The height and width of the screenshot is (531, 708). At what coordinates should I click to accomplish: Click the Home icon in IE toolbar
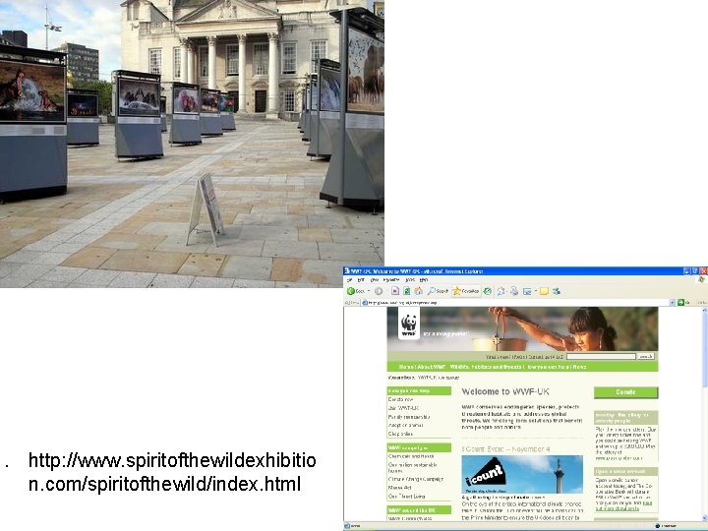pyautogui.click(x=419, y=291)
